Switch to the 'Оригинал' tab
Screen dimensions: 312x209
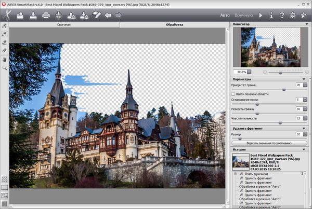64,24
